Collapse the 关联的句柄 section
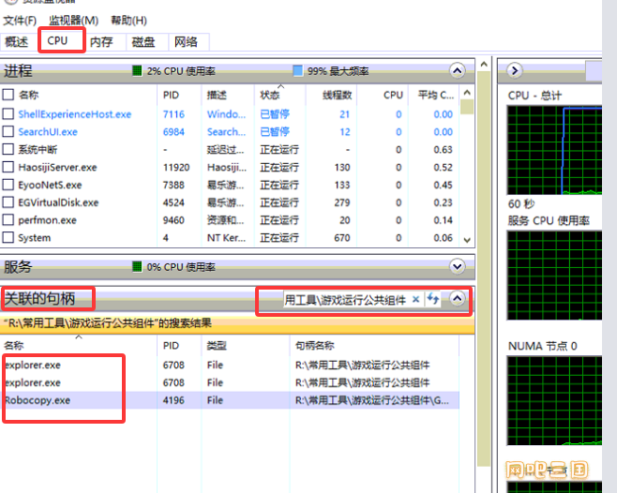The height and width of the screenshot is (493, 617). (458, 299)
